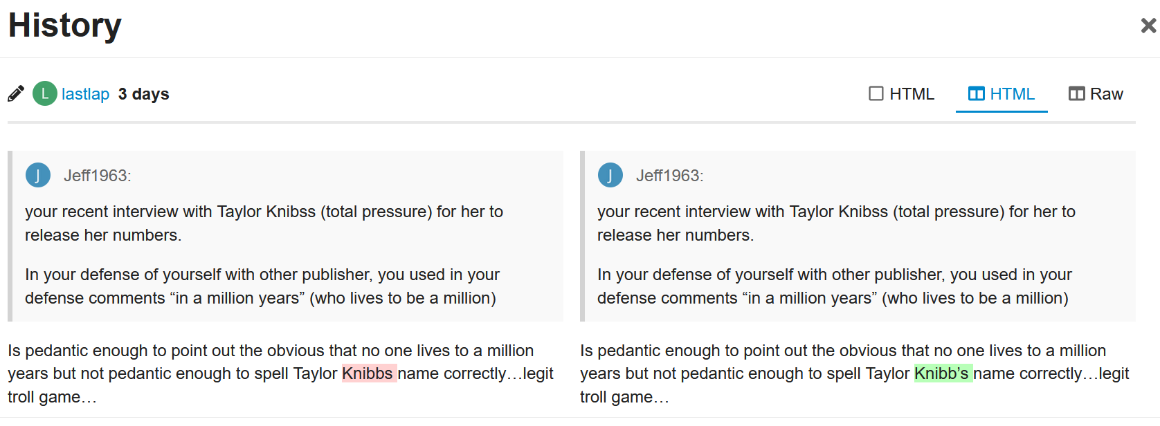Open lastlap's green avatar
The width and height of the screenshot is (1160, 426).
[x=44, y=93]
